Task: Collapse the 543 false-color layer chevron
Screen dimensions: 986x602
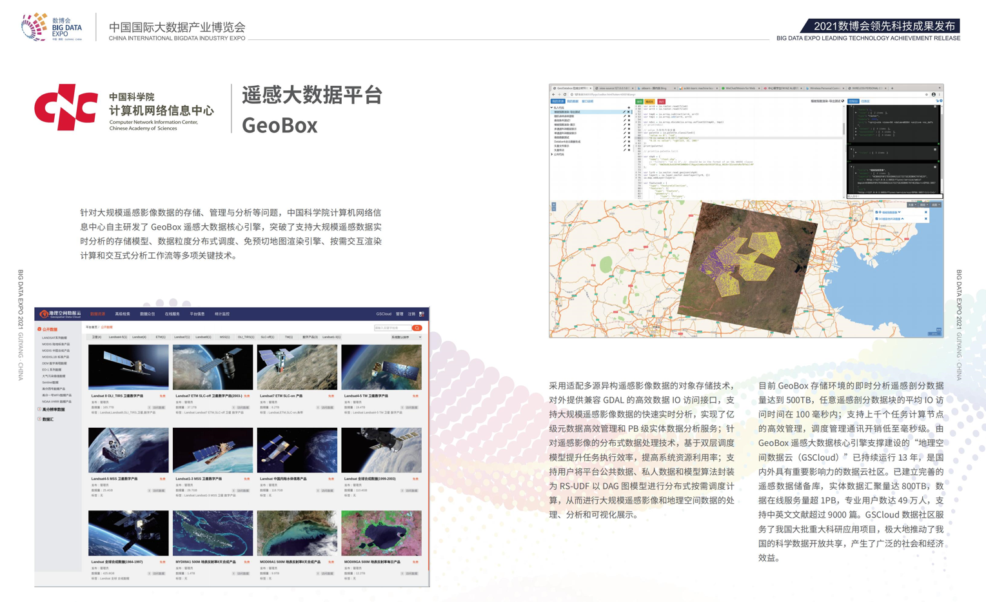Action: click(903, 219)
